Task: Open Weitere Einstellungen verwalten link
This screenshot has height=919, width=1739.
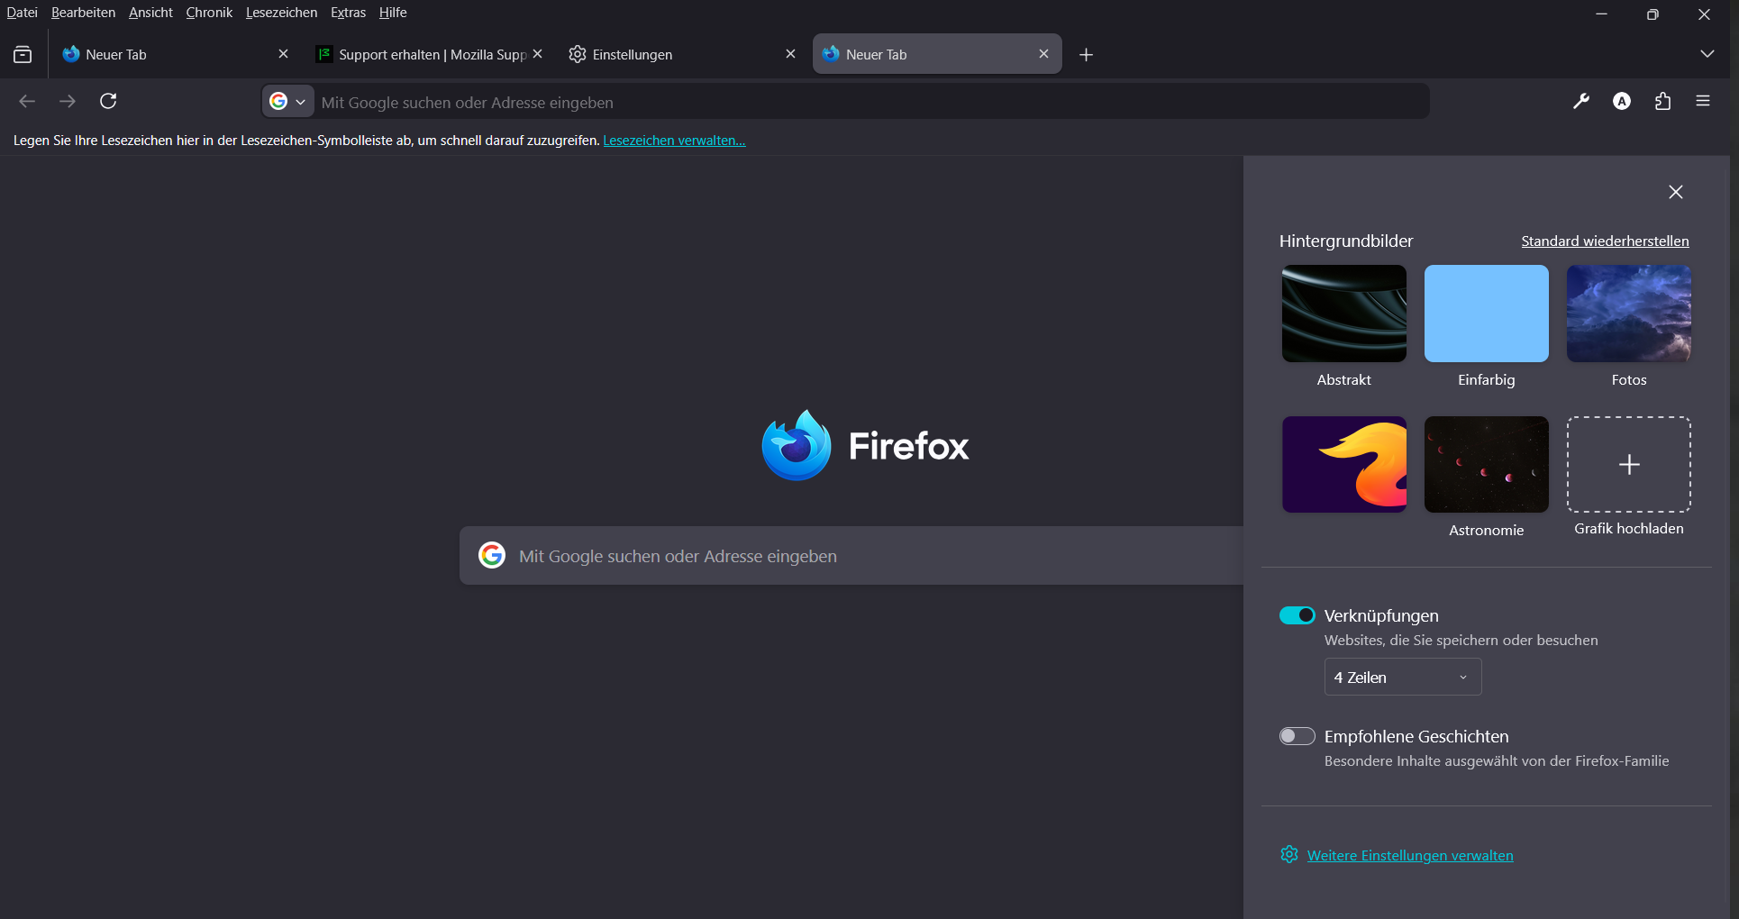Action: [1410, 855]
